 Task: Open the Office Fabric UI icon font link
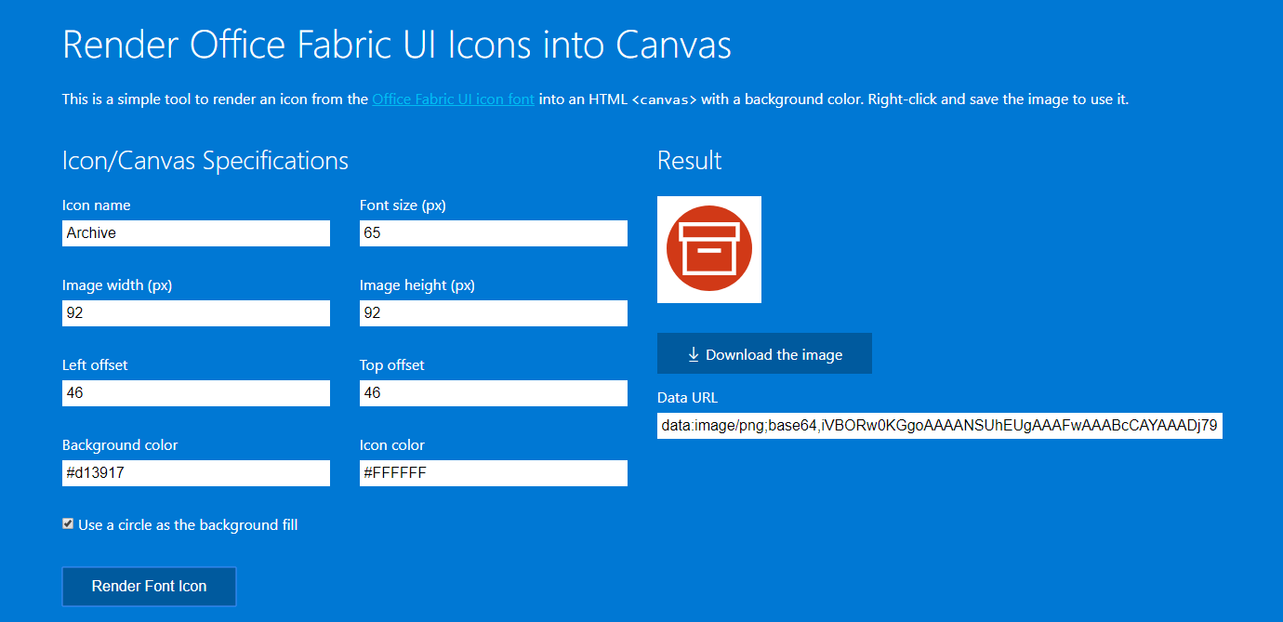453,99
